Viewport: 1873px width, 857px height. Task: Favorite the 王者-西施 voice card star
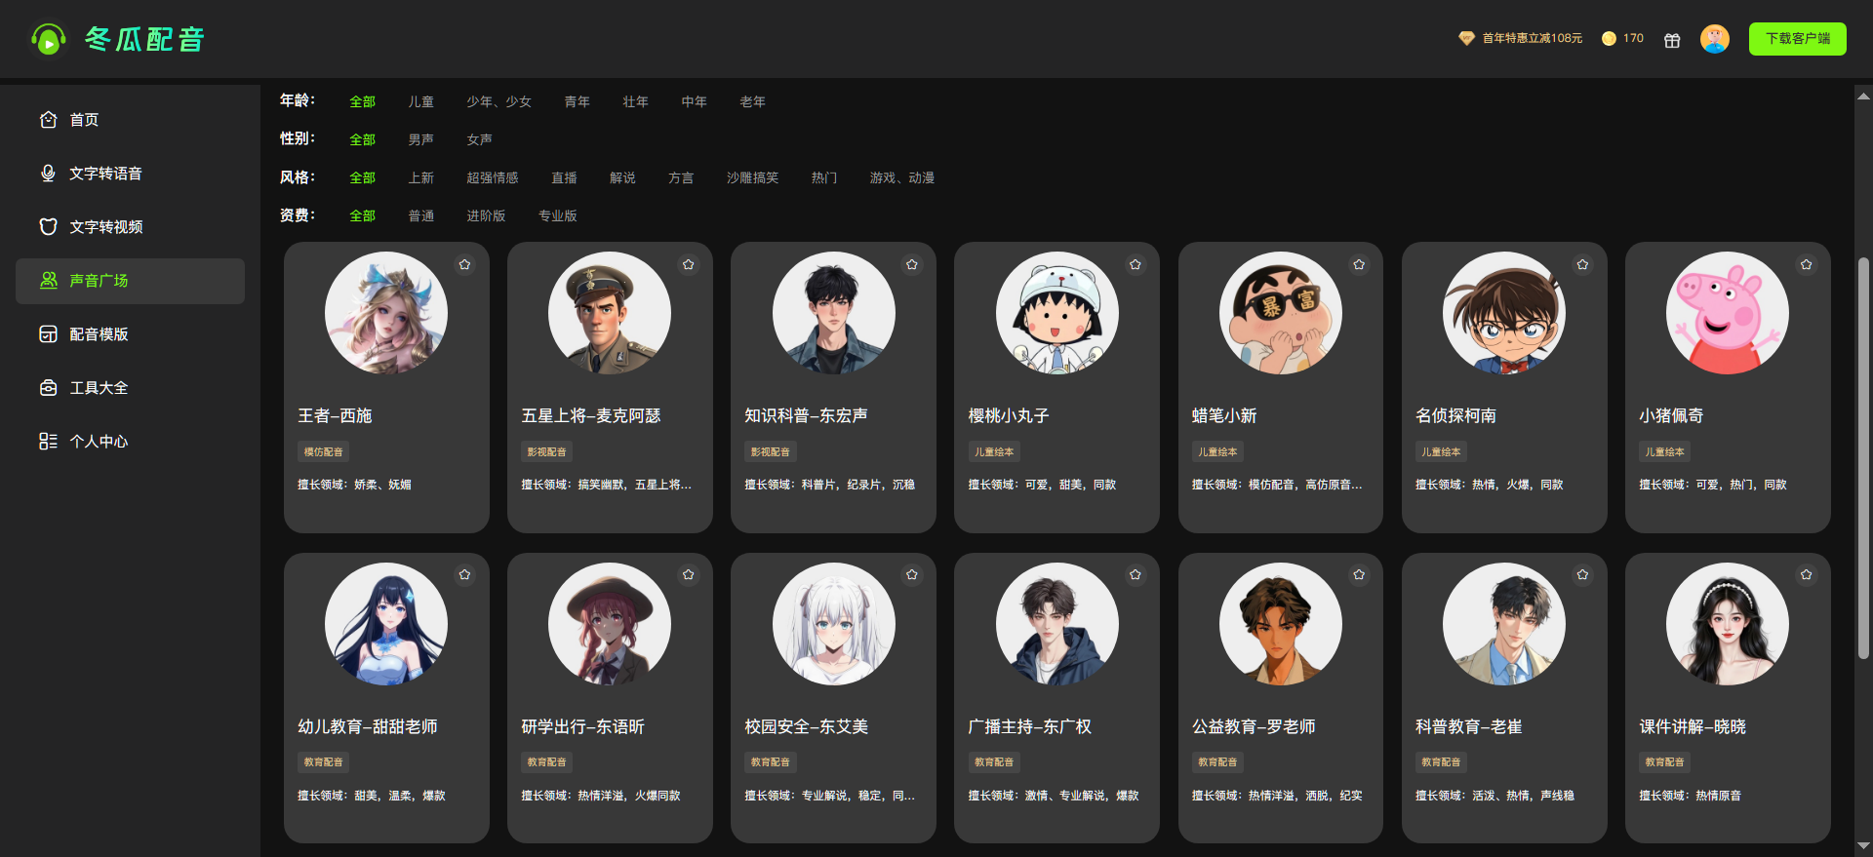click(464, 264)
